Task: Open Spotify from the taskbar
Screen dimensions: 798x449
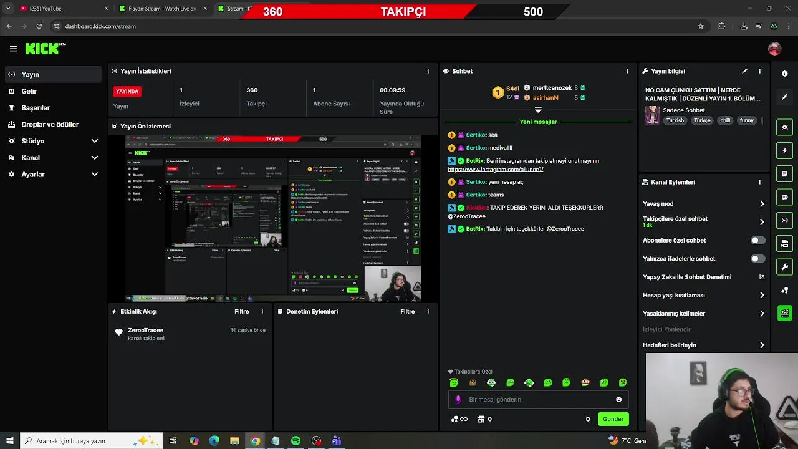Action: click(296, 441)
